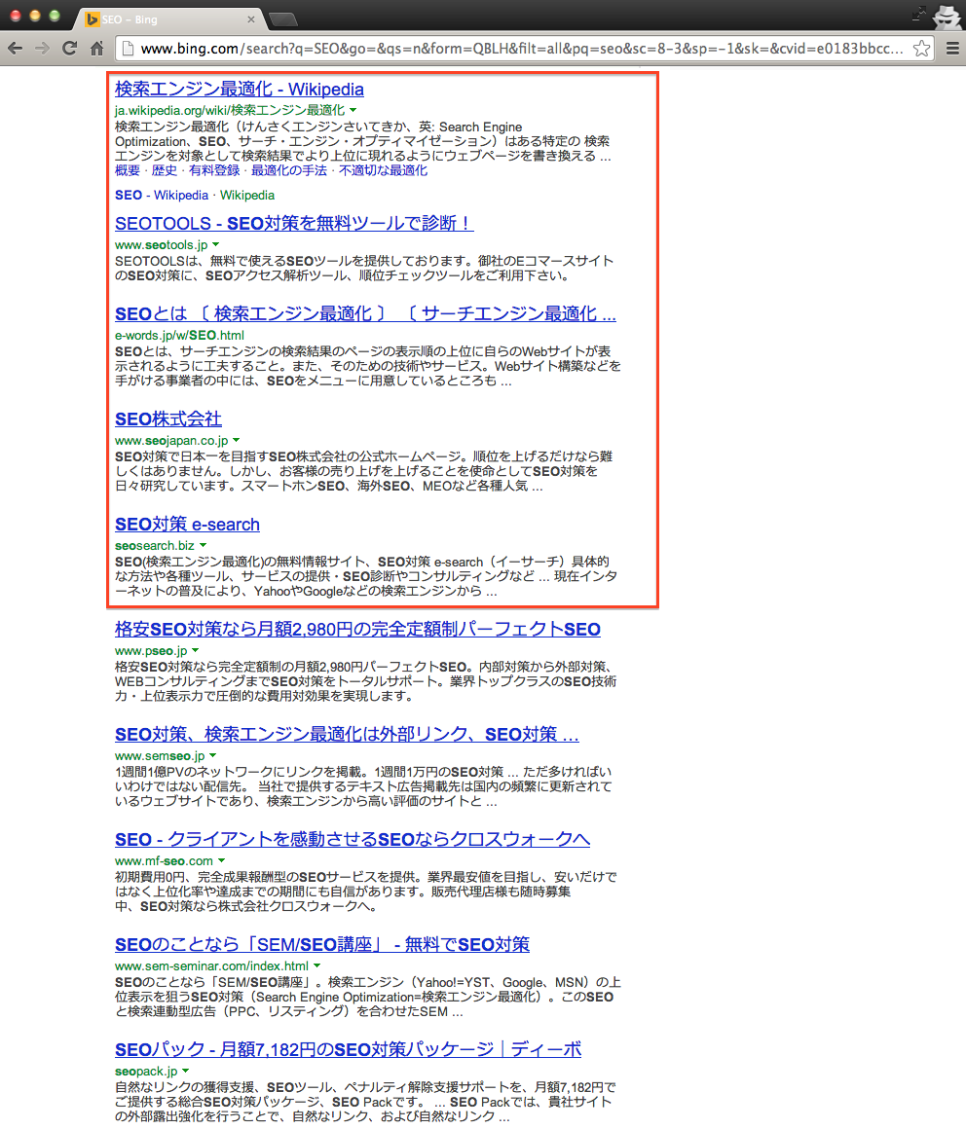Click the browser forward arrow
Screen dimensions: 966x1129
(x=43, y=49)
